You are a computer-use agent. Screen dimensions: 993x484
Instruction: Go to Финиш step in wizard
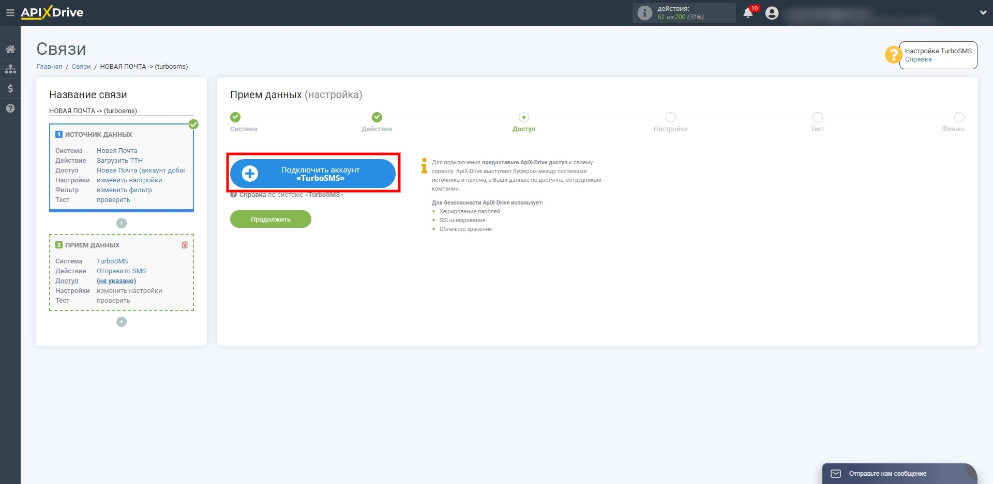click(959, 117)
